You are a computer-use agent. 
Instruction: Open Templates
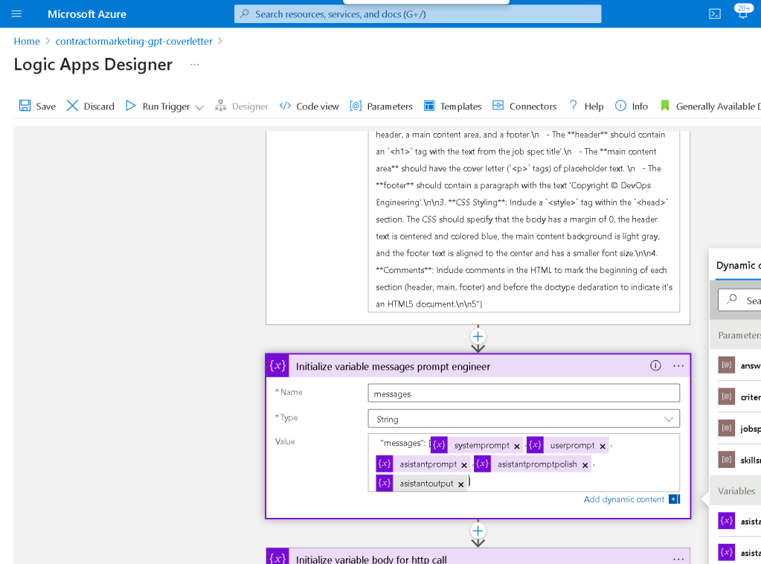coord(452,106)
